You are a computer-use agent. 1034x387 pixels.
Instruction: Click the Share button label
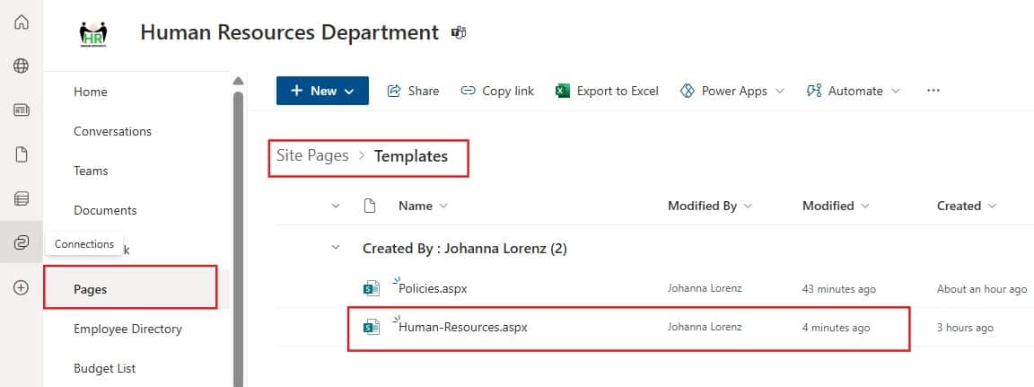click(x=424, y=91)
